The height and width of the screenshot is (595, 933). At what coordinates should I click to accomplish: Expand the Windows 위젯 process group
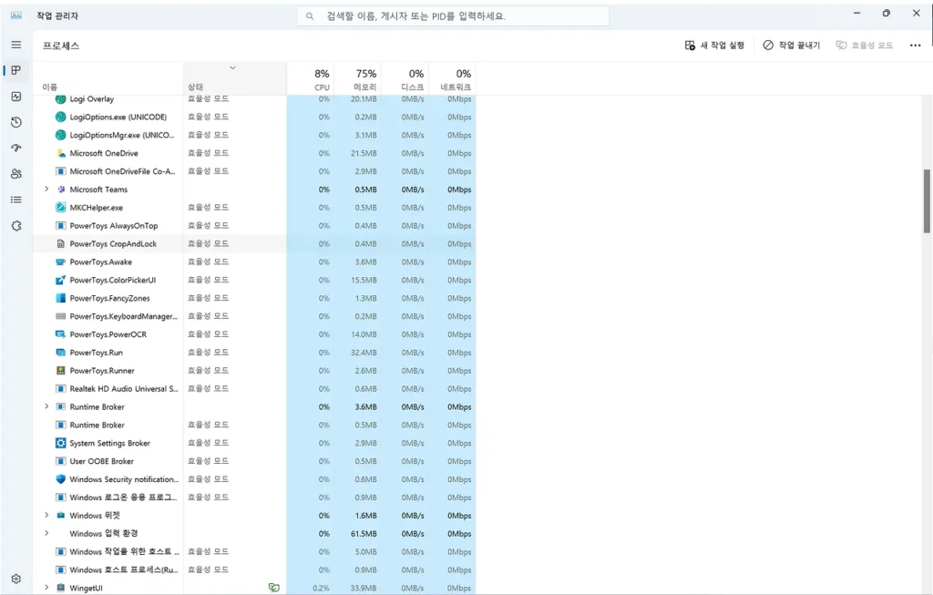coord(46,515)
